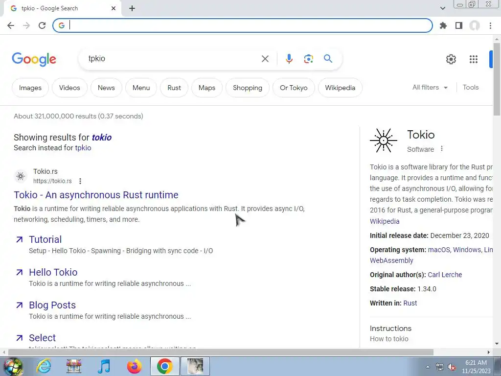Click the muted volume tray icon
The width and height of the screenshot is (501, 376).
pyautogui.click(x=452, y=367)
